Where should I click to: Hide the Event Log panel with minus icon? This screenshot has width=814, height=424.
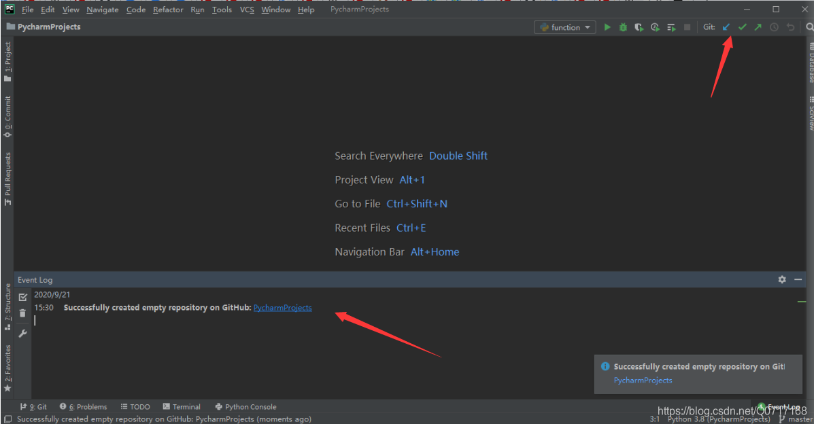[x=798, y=279]
